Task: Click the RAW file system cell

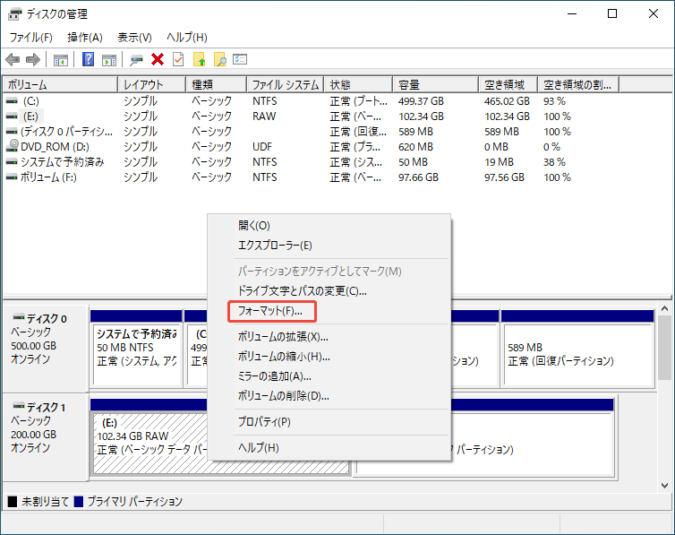Action: pyautogui.click(x=264, y=116)
